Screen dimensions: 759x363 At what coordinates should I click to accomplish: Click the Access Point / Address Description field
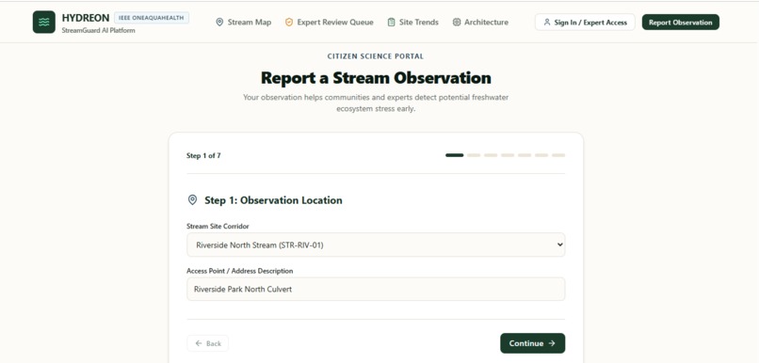pos(376,289)
